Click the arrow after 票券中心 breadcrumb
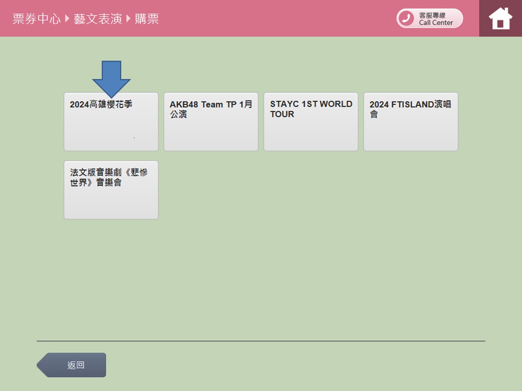Screen dimensions: 522x391 coord(67,18)
